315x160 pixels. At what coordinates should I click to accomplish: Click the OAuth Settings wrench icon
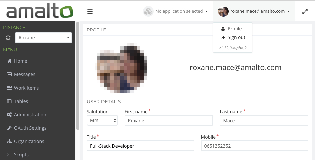(9, 128)
